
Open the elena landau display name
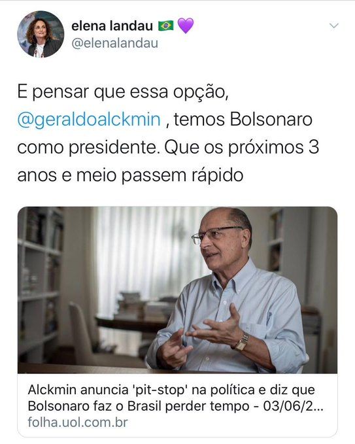[x=112, y=26]
